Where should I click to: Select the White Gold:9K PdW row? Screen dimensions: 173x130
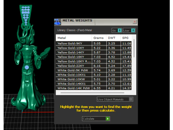[94, 70]
